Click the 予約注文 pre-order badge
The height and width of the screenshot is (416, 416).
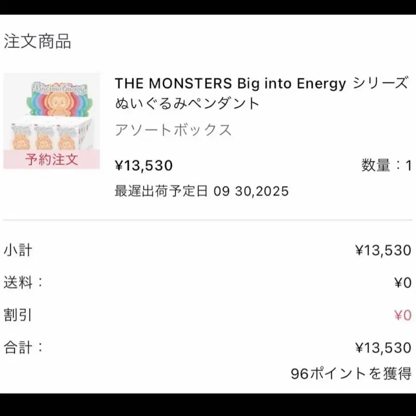[51, 160]
